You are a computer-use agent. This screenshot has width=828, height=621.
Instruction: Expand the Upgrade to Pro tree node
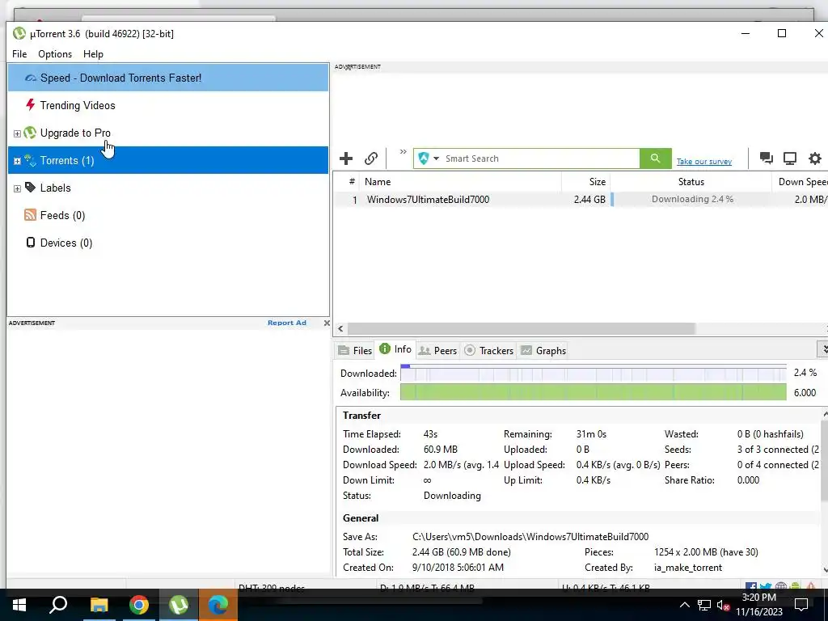point(17,133)
